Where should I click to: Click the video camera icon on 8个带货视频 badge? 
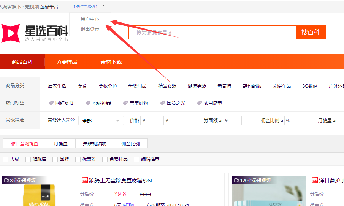click(6, 181)
